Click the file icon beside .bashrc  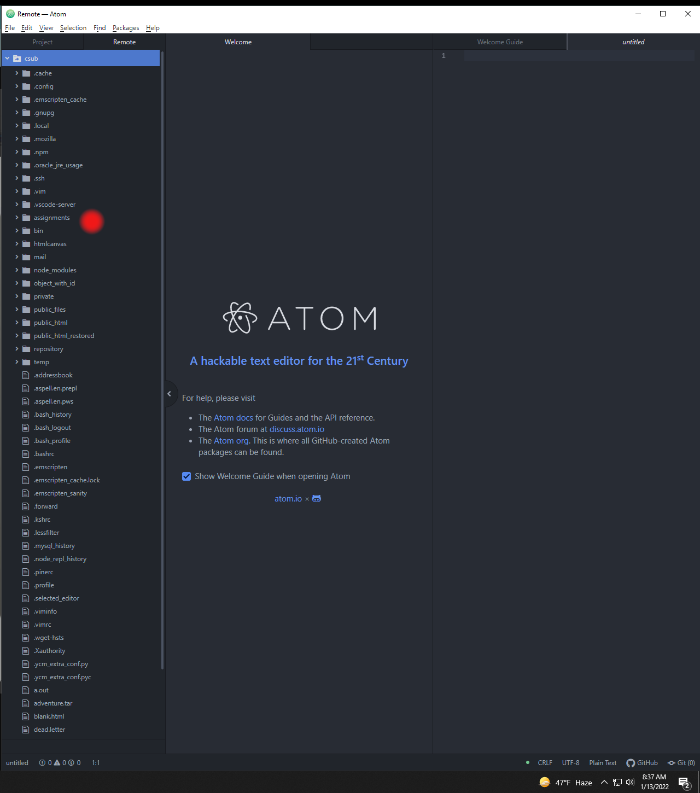pyautogui.click(x=26, y=454)
